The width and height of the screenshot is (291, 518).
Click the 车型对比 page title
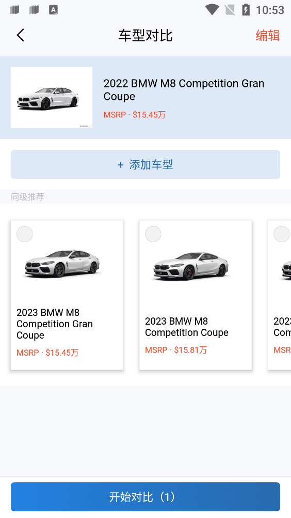coord(145,35)
